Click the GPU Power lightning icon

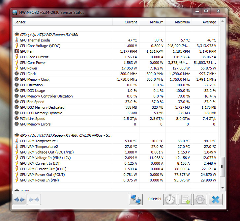pos(17,68)
